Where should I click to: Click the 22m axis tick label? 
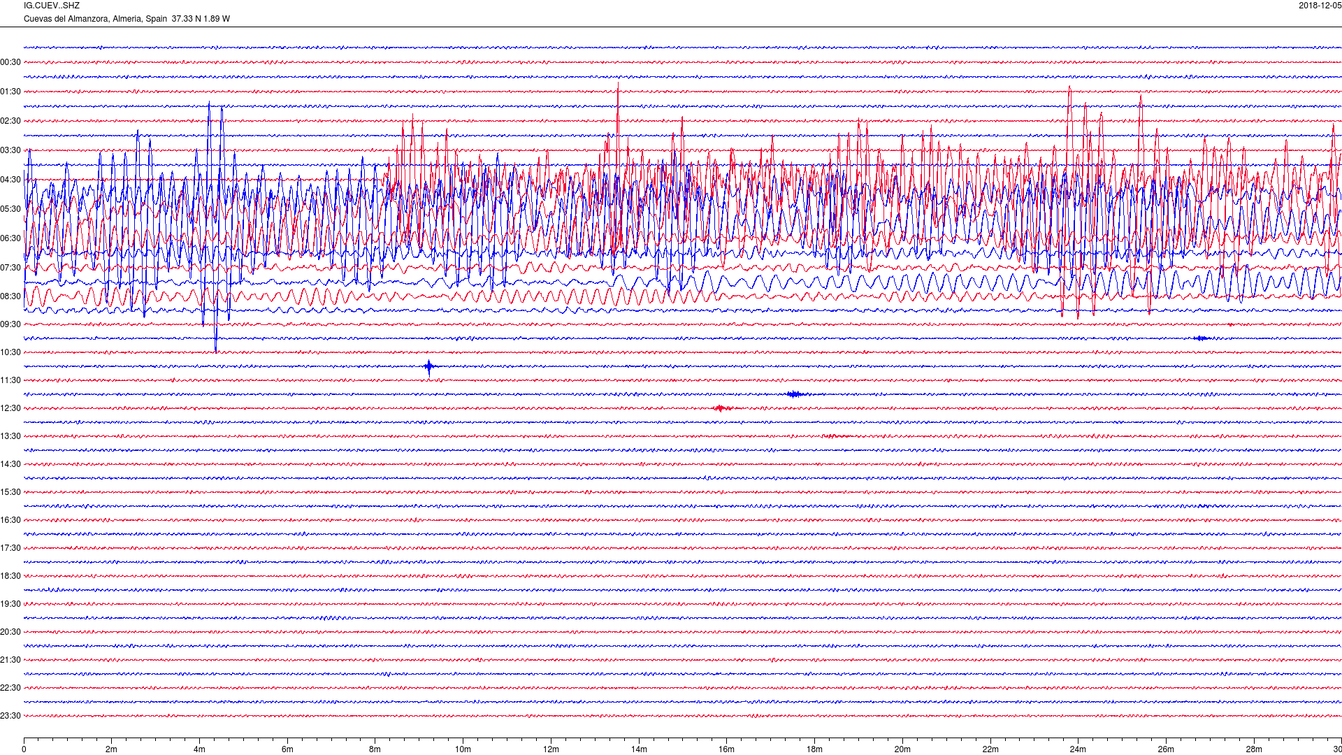click(990, 749)
